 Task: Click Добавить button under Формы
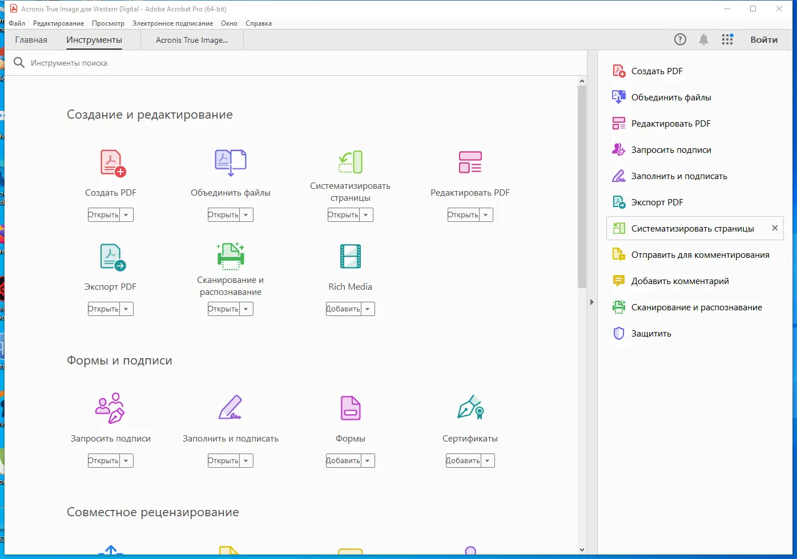[x=343, y=461]
